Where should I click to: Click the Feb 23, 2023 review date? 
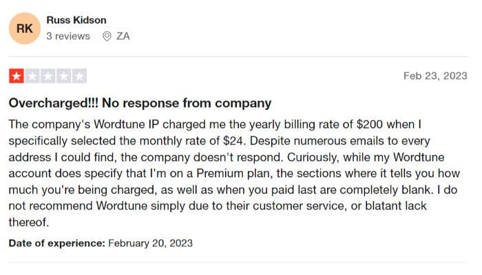(x=435, y=76)
